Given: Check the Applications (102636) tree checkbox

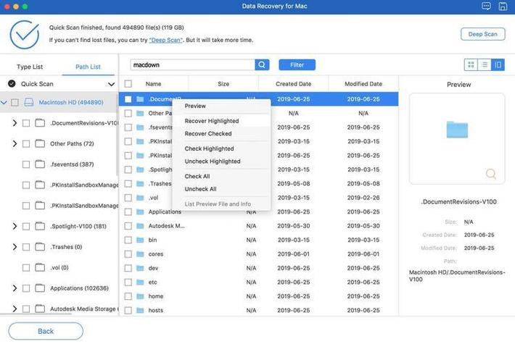Looking at the screenshot, I should point(26,288).
